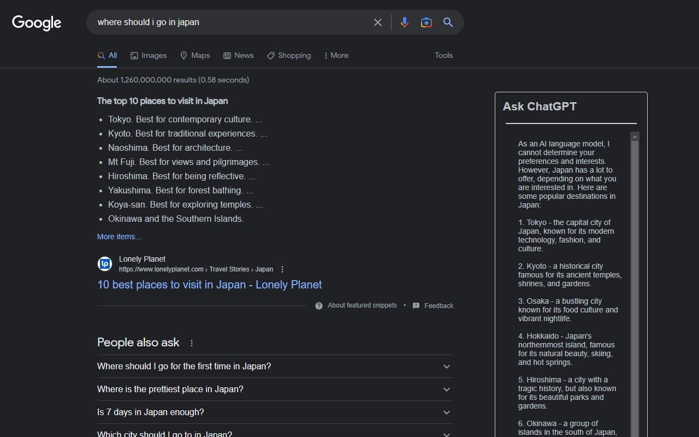Click Okinawa and the Southern Islands item
Screen dimensions: 699x437
pyautogui.click(x=176, y=218)
